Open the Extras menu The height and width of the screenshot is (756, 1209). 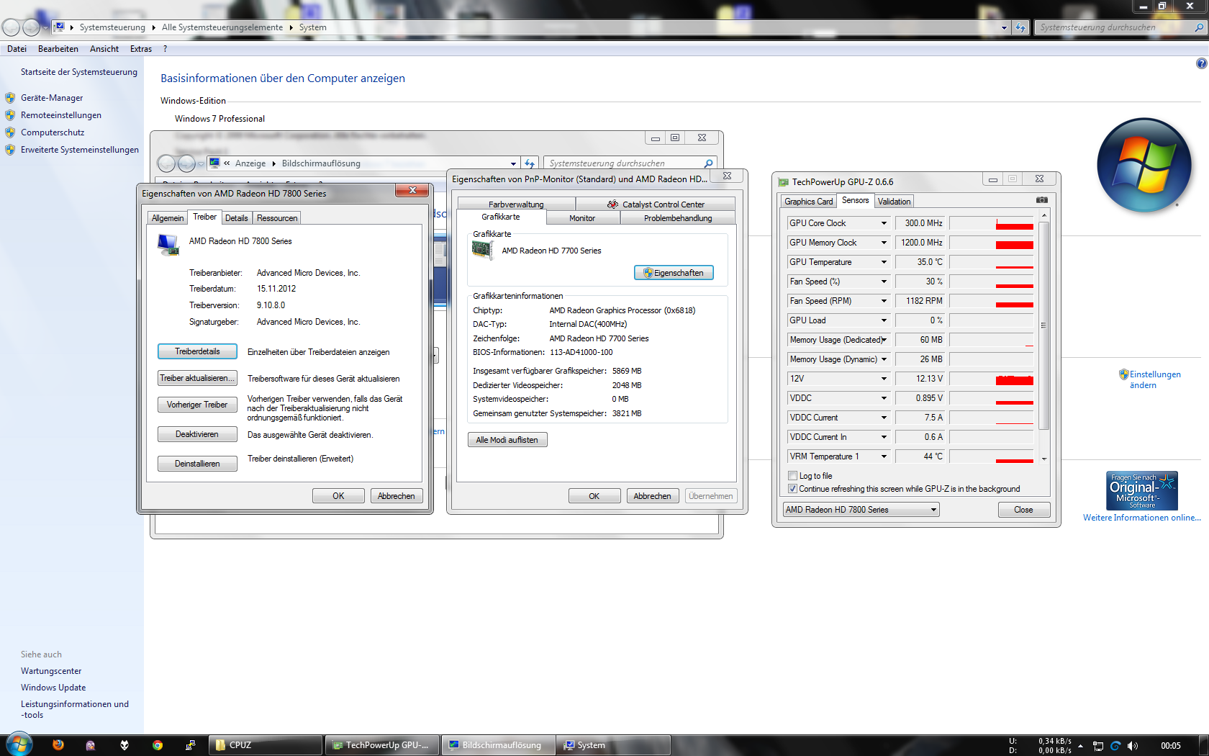pos(141,49)
